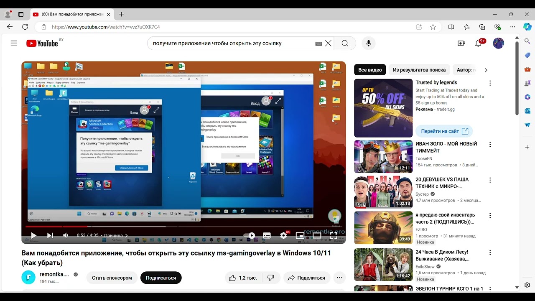Viewport: 535px width, 301px height.
Task: Open the remontka channel avatar
Action: [x=28, y=278]
